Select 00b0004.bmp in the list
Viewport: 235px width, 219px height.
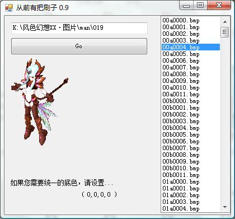[x=191, y=128]
